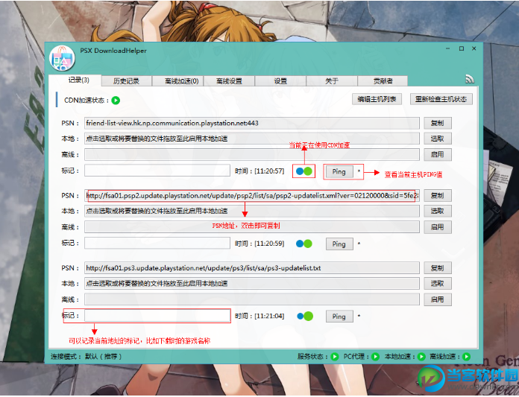Toggle CDN switch in the 11:20:57 record
The image size is (519, 397).
(304, 171)
